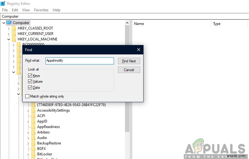Open the Help menu
The height and width of the screenshot is (159, 249).
click(x=56, y=10)
